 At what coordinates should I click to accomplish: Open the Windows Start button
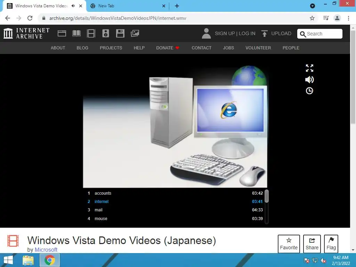(x=8, y=260)
